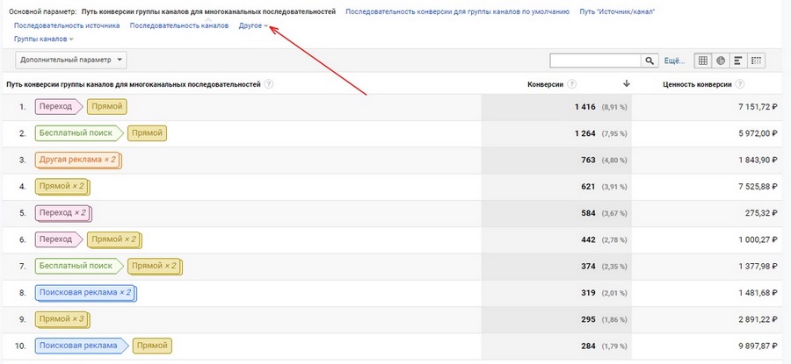Click Прямой × 2 tag in row 6
Viewport: 791px width, 364px height.
(x=115, y=240)
